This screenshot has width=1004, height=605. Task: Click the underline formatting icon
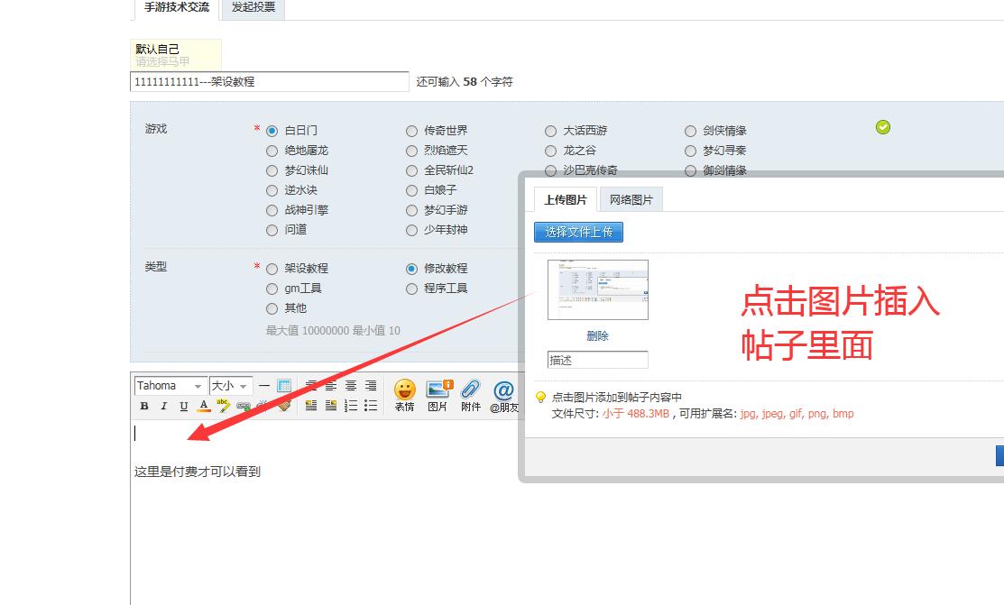click(x=184, y=407)
